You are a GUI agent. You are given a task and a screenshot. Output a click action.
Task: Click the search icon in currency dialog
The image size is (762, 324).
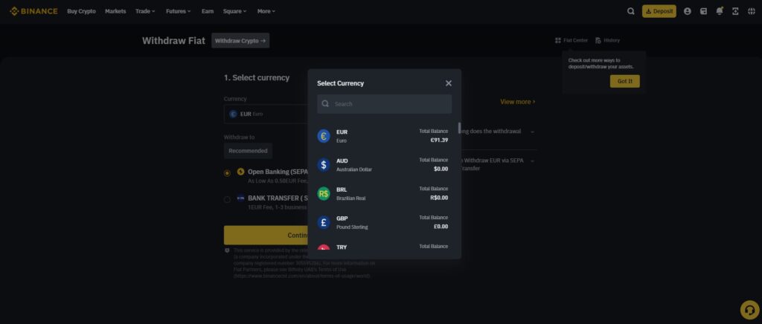click(x=326, y=104)
